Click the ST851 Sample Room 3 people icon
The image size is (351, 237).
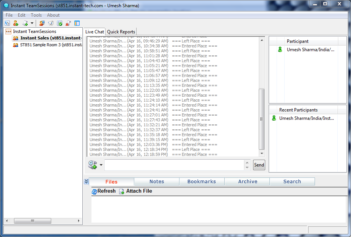(16, 45)
